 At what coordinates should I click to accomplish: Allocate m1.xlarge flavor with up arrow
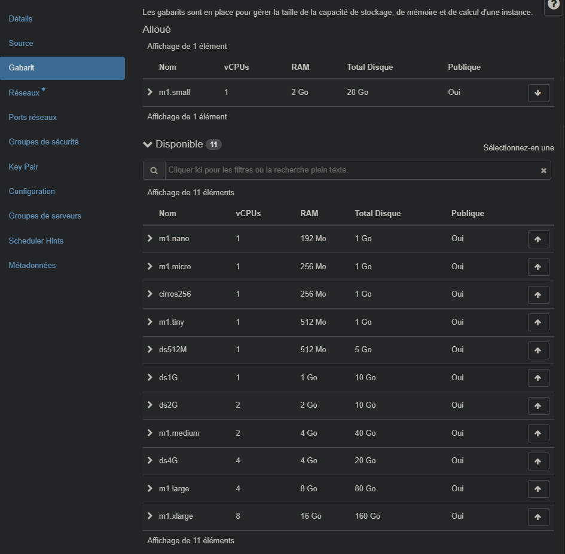538,517
